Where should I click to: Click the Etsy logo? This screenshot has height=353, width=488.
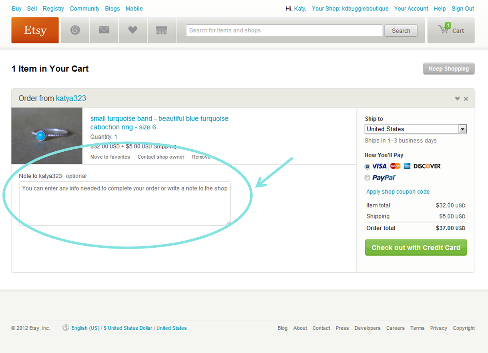coord(35,30)
